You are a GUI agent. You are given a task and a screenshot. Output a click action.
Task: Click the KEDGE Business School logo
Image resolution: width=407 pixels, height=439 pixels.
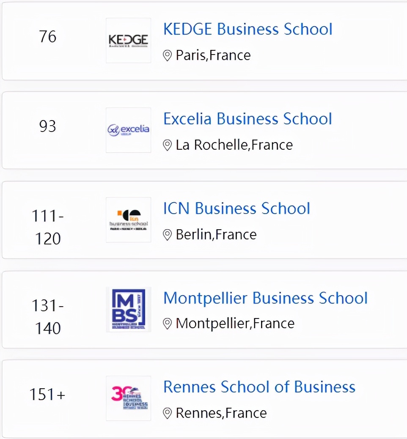click(128, 41)
